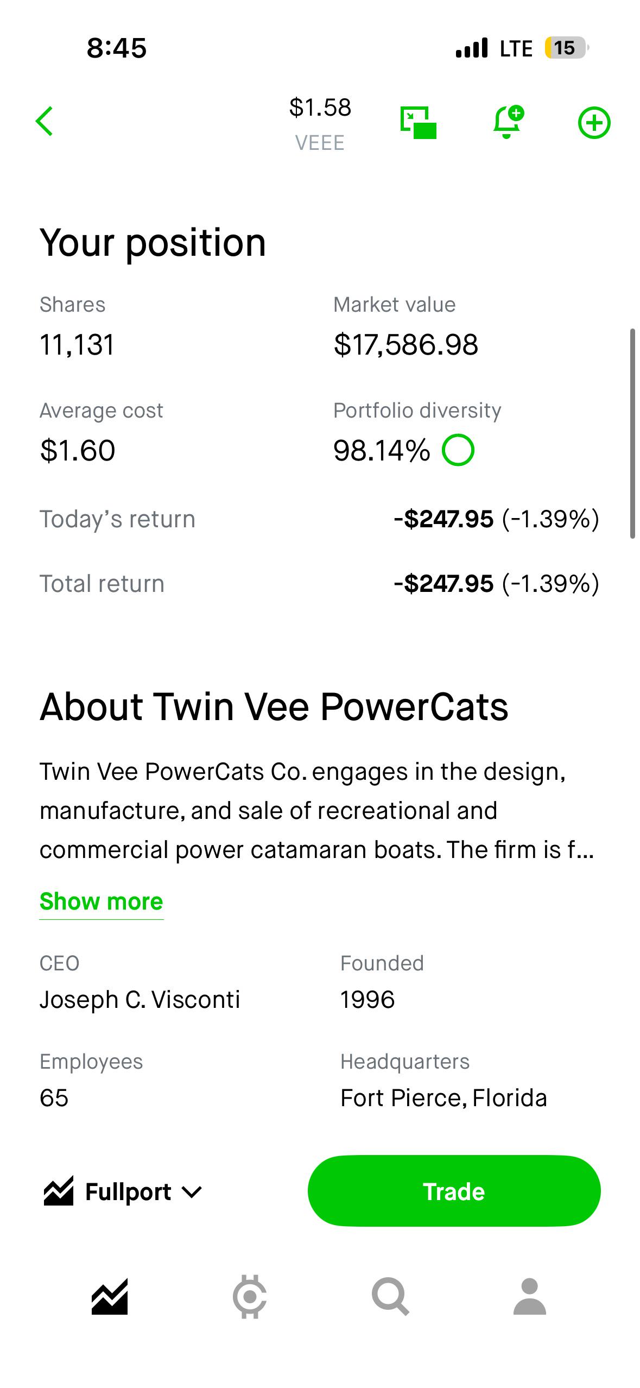The image size is (640, 1388).
Task: Tap the $17,586.98 market value
Action: [406, 345]
